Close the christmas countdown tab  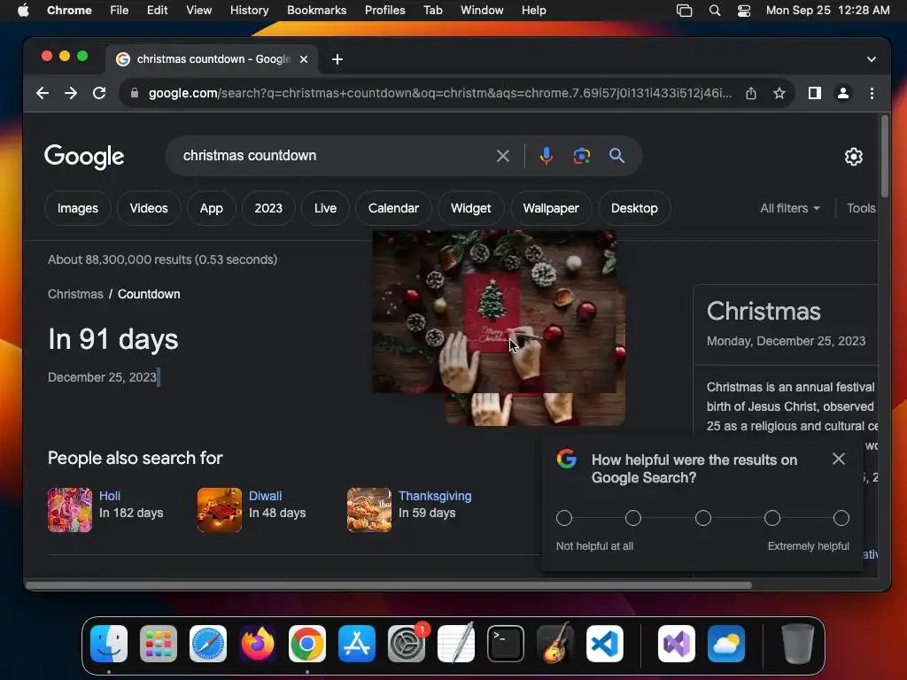pyautogui.click(x=304, y=59)
